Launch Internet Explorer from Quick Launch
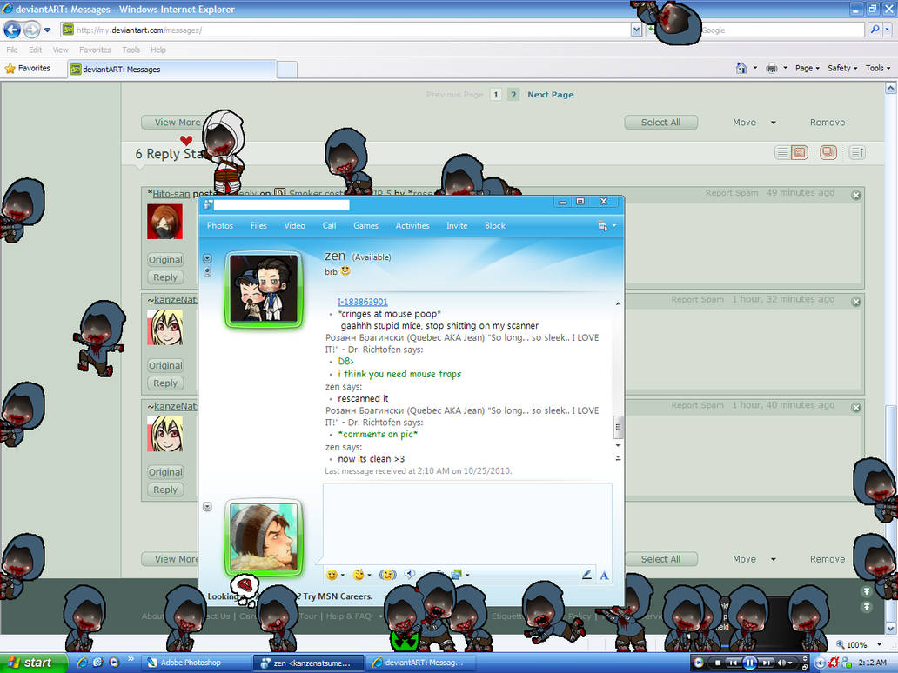Viewport: 898px width, 673px height. pyautogui.click(x=82, y=662)
